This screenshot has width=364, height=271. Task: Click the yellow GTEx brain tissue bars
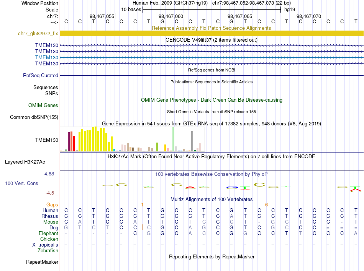96,140
